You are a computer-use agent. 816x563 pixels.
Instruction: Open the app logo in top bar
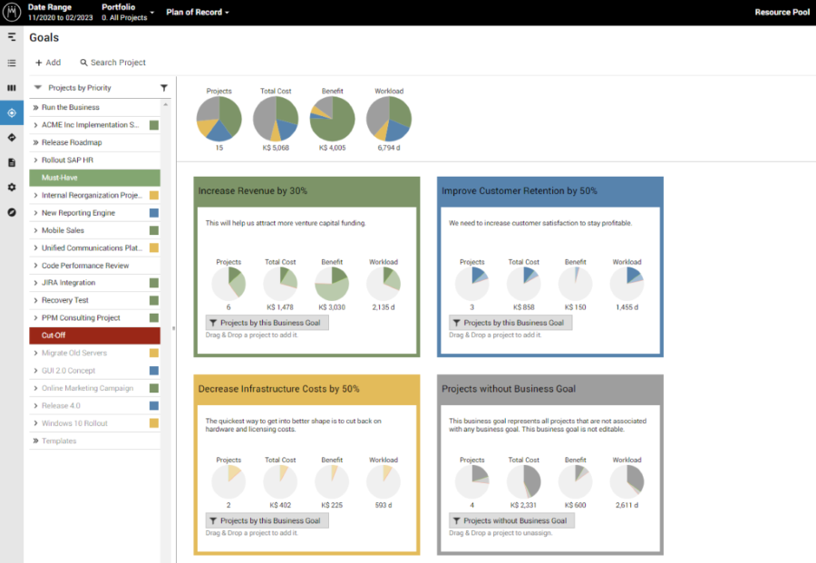click(12, 12)
